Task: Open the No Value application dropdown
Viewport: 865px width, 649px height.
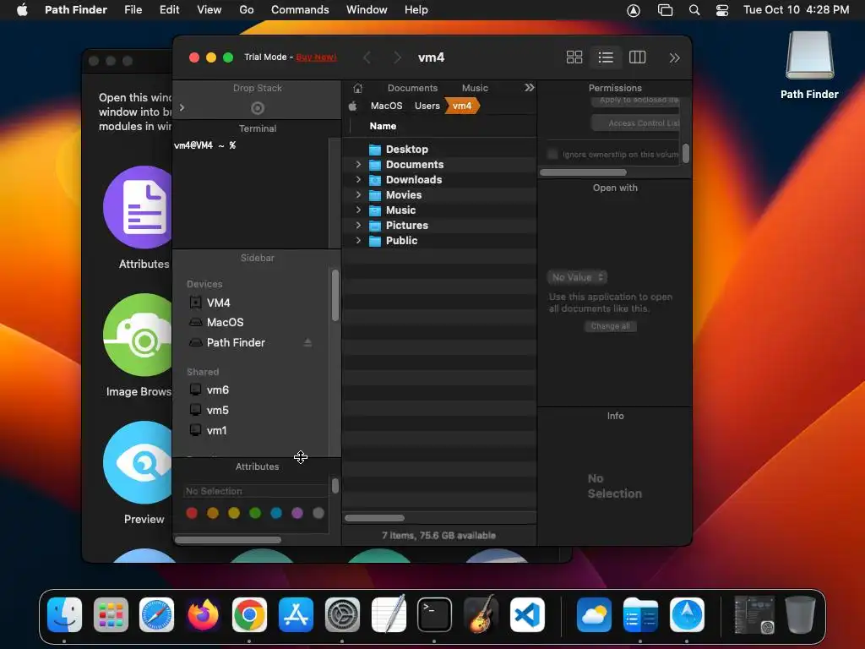Action: [x=578, y=277]
